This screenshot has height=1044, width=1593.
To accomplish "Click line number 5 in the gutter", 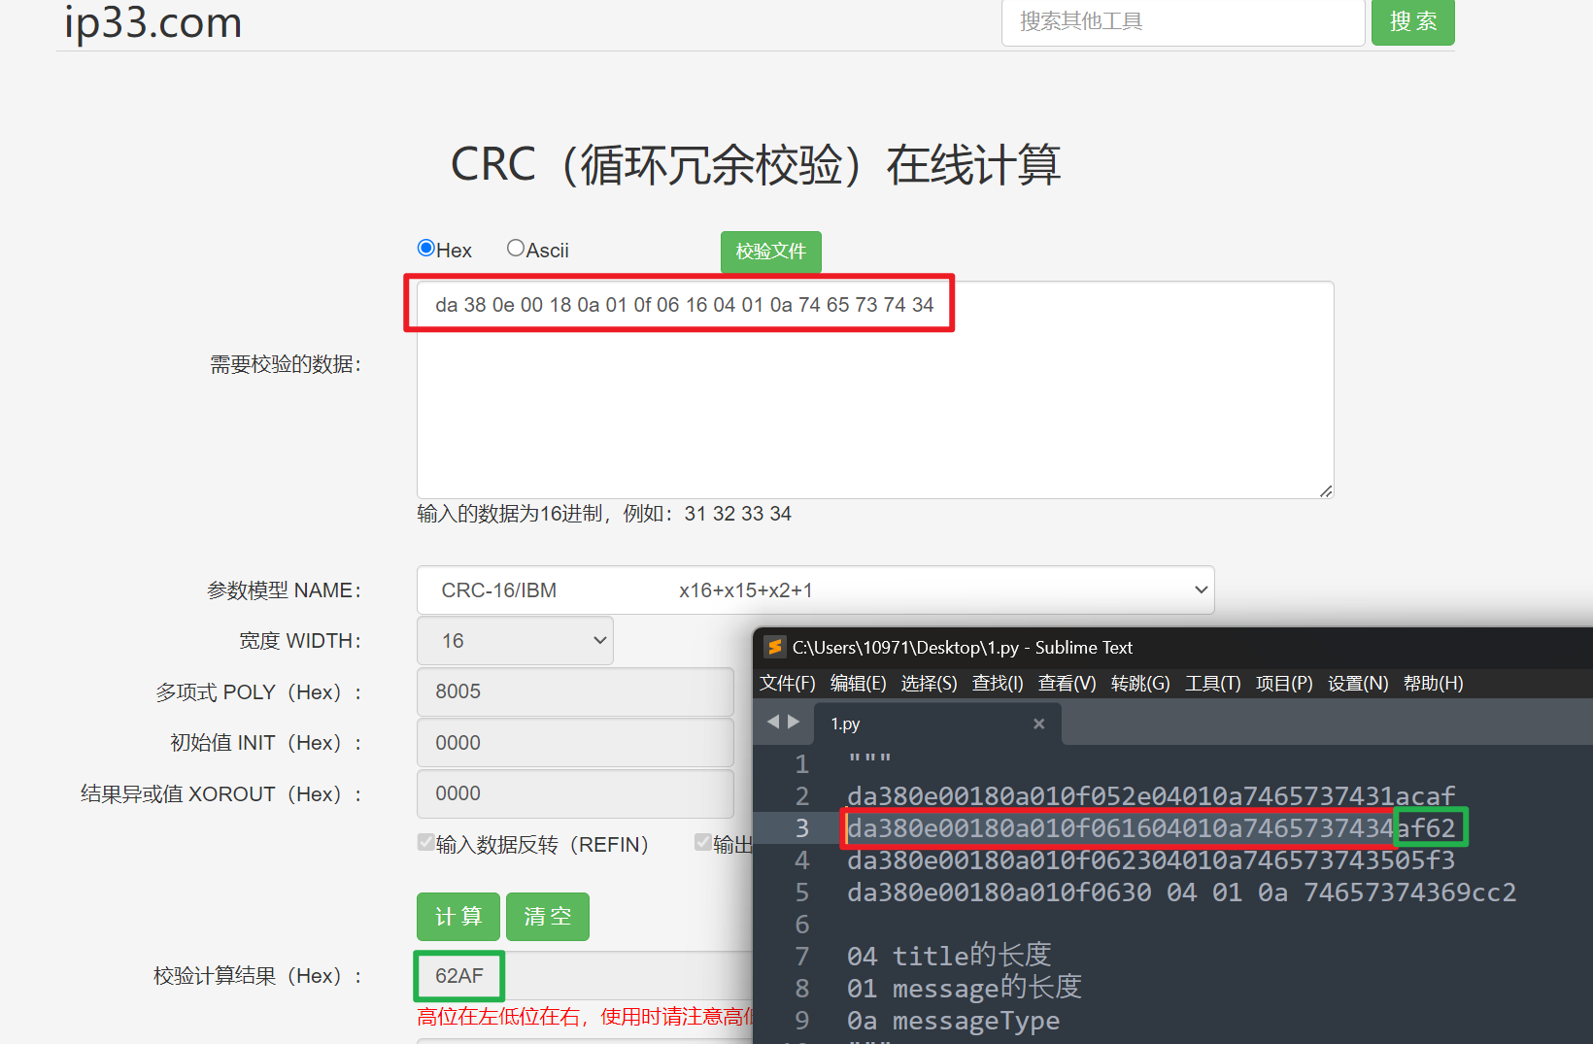I will tap(801, 892).
